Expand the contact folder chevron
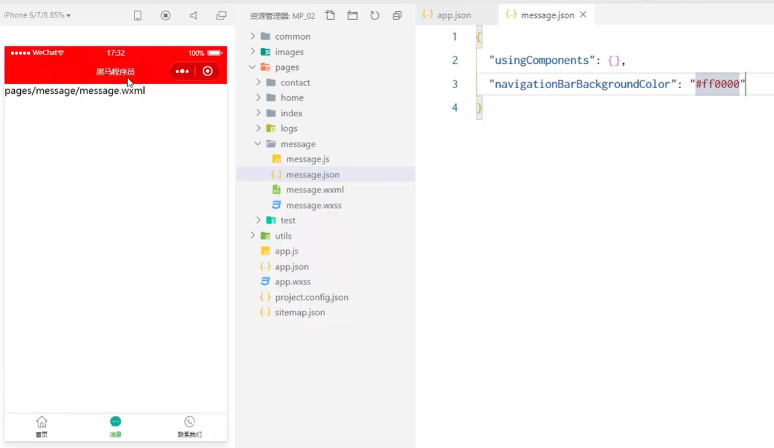The width and height of the screenshot is (774, 448). [x=258, y=82]
